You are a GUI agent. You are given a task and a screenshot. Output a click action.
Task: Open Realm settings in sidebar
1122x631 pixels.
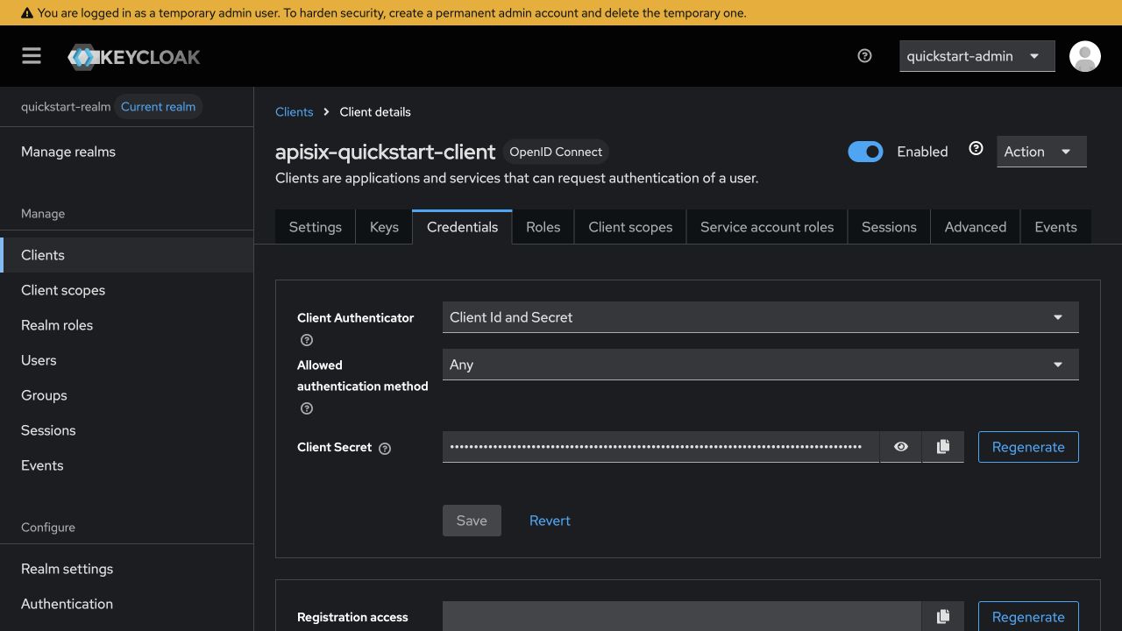pyautogui.click(x=126, y=569)
